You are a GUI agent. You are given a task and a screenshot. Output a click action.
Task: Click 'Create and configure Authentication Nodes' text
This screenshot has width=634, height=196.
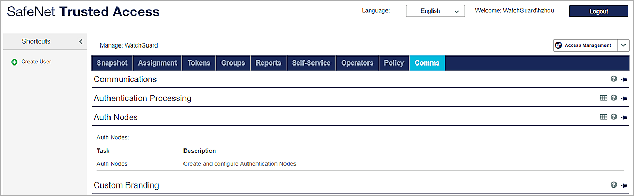[240, 164]
